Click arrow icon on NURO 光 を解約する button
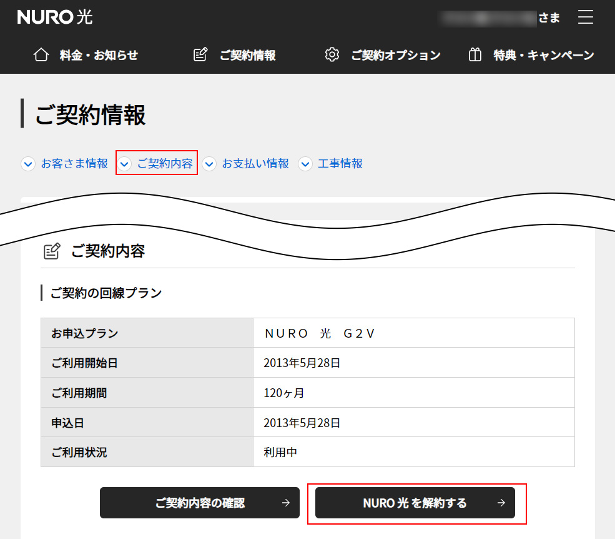This screenshot has height=539, width=615. (x=501, y=503)
